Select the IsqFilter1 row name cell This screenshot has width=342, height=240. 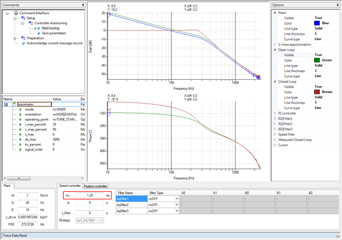coord(132,199)
